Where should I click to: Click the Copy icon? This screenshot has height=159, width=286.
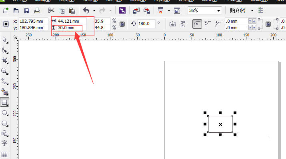[62, 11]
